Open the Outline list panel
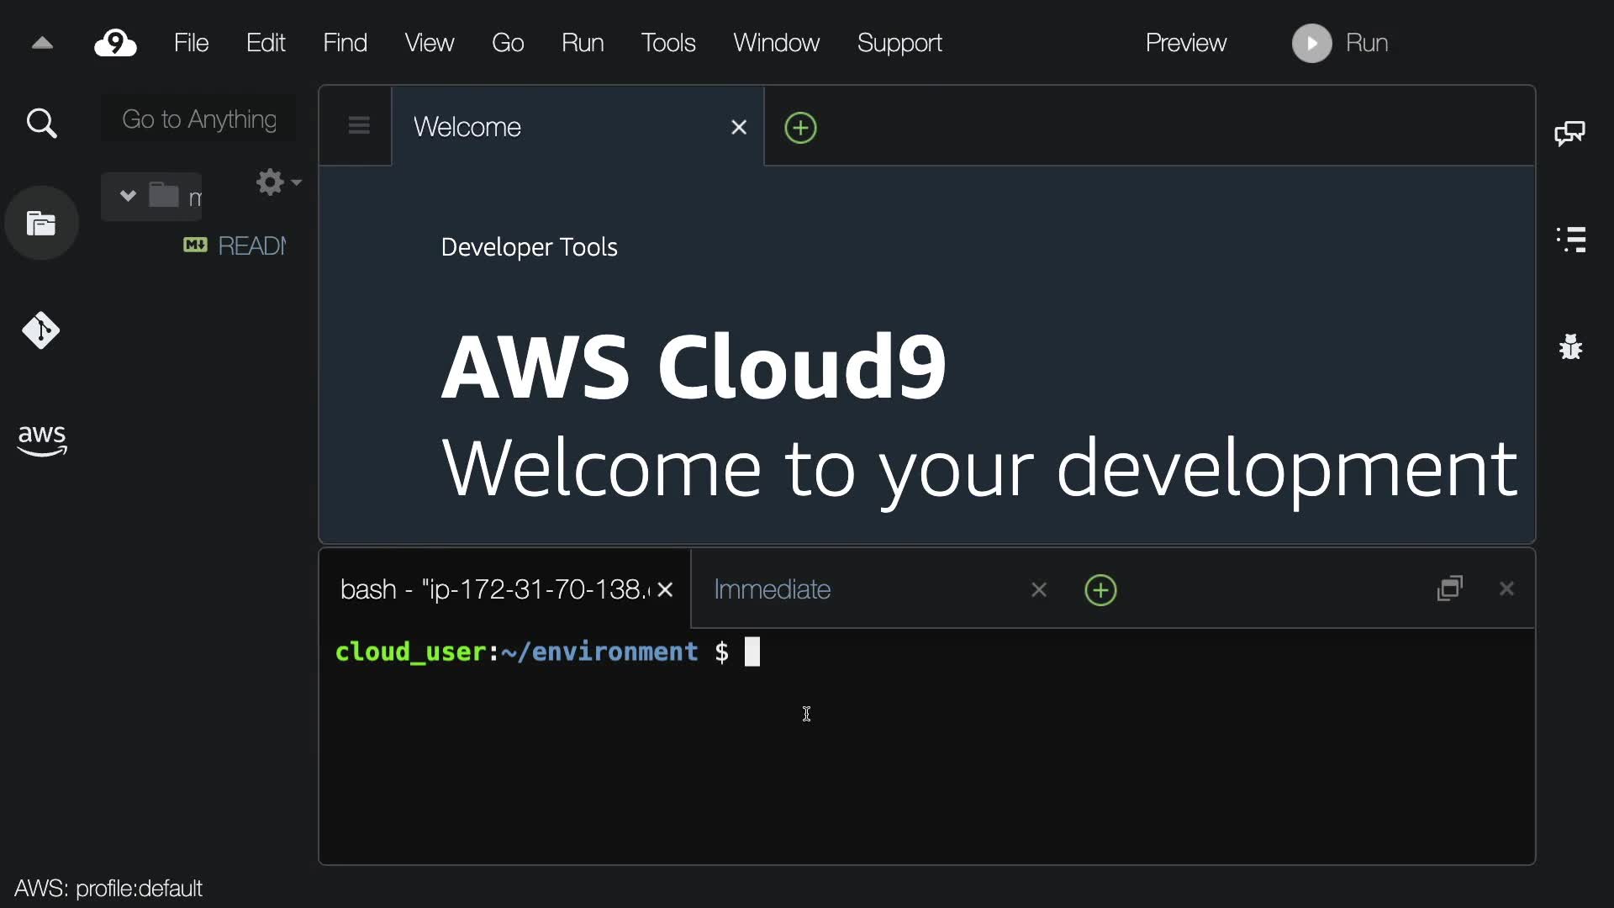Screen dimensions: 1614x908 coord(1571,239)
